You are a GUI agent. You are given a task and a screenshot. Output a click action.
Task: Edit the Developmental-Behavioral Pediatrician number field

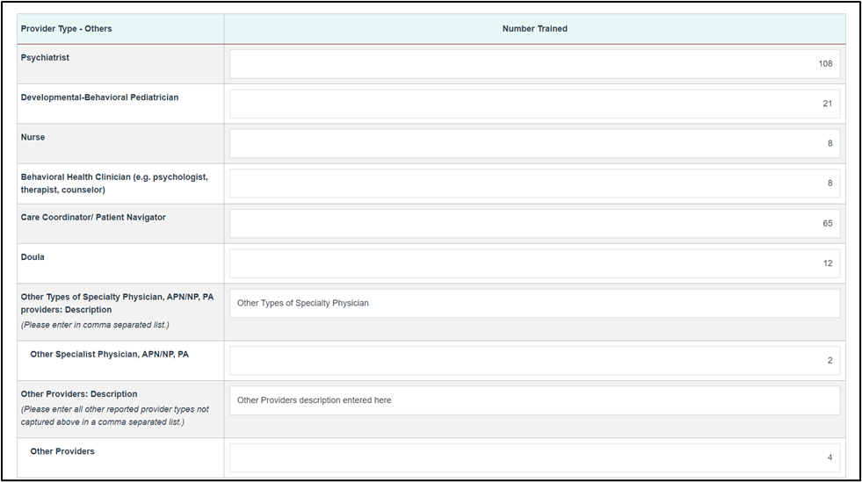click(x=534, y=104)
